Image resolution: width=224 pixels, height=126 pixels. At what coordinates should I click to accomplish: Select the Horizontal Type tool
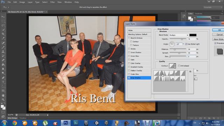pyautogui.click(x=3, y=82)
